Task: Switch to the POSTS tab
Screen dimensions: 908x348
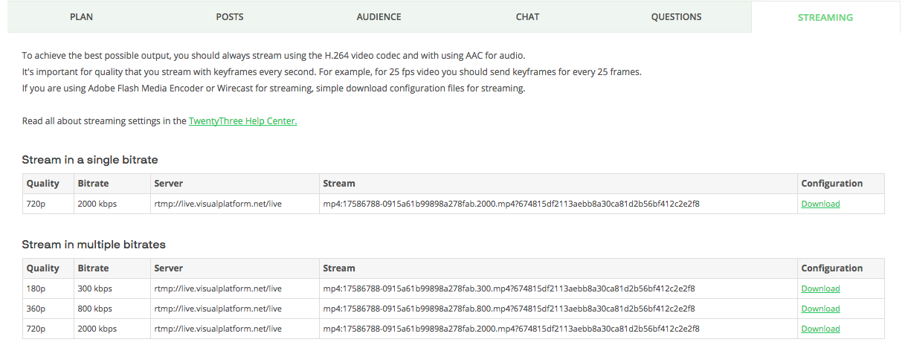Action: point(230,17)
